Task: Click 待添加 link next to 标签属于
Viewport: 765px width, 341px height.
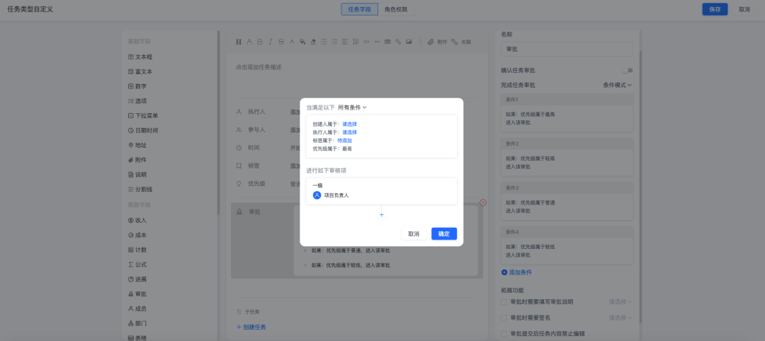Action: pyautogui.click(x=344, y=140)
